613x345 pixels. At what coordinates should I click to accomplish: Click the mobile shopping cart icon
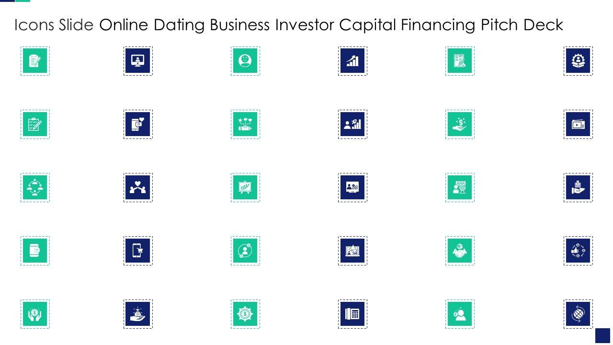tap(138, 251)
